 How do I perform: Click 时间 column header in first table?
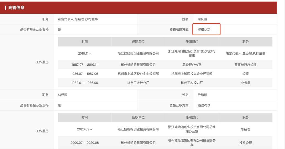(85, 42)
